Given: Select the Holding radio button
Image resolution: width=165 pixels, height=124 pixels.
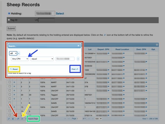Looking at the screenshot, I should tap(9, 13).
